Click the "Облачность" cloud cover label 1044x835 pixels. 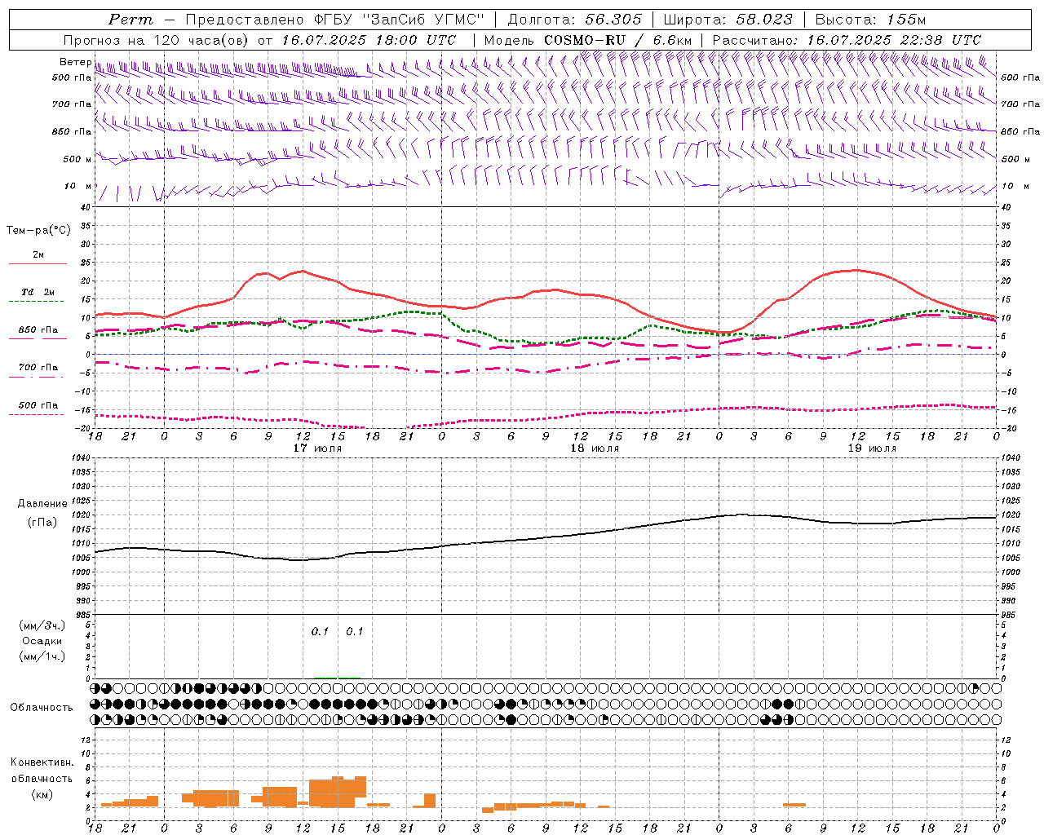42,708
